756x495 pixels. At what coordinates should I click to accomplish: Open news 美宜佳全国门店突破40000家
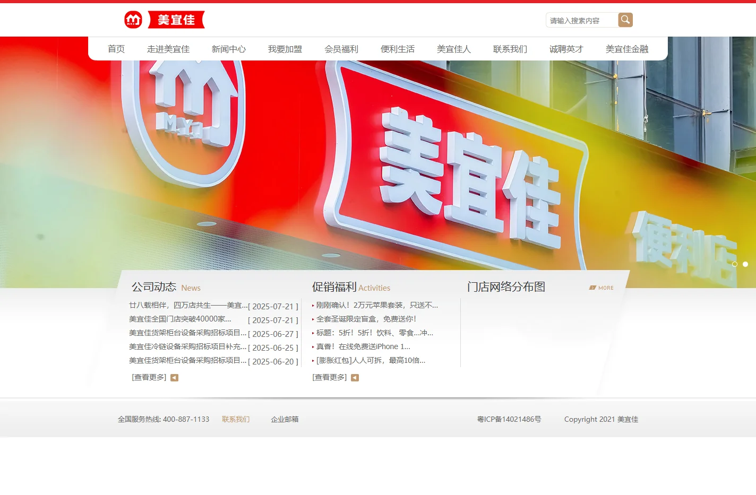[x=180, y=319]
